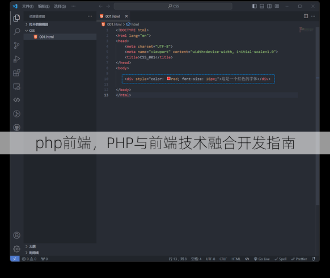This screenshot has width=330, height=278.
Task: Expand the 时间线 timeline section
Action: click(x=60, y=252)
